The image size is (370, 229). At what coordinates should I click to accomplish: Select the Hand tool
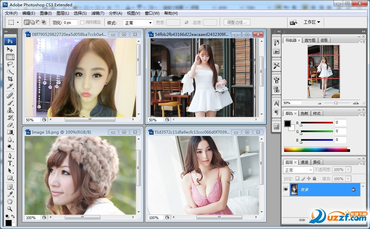coord(10,201)
